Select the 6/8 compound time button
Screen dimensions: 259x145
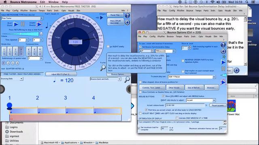29,51
